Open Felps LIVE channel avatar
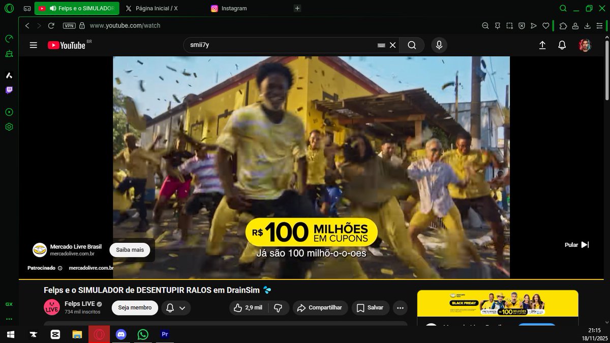610x343 pixels. click(x=52, y=307)
